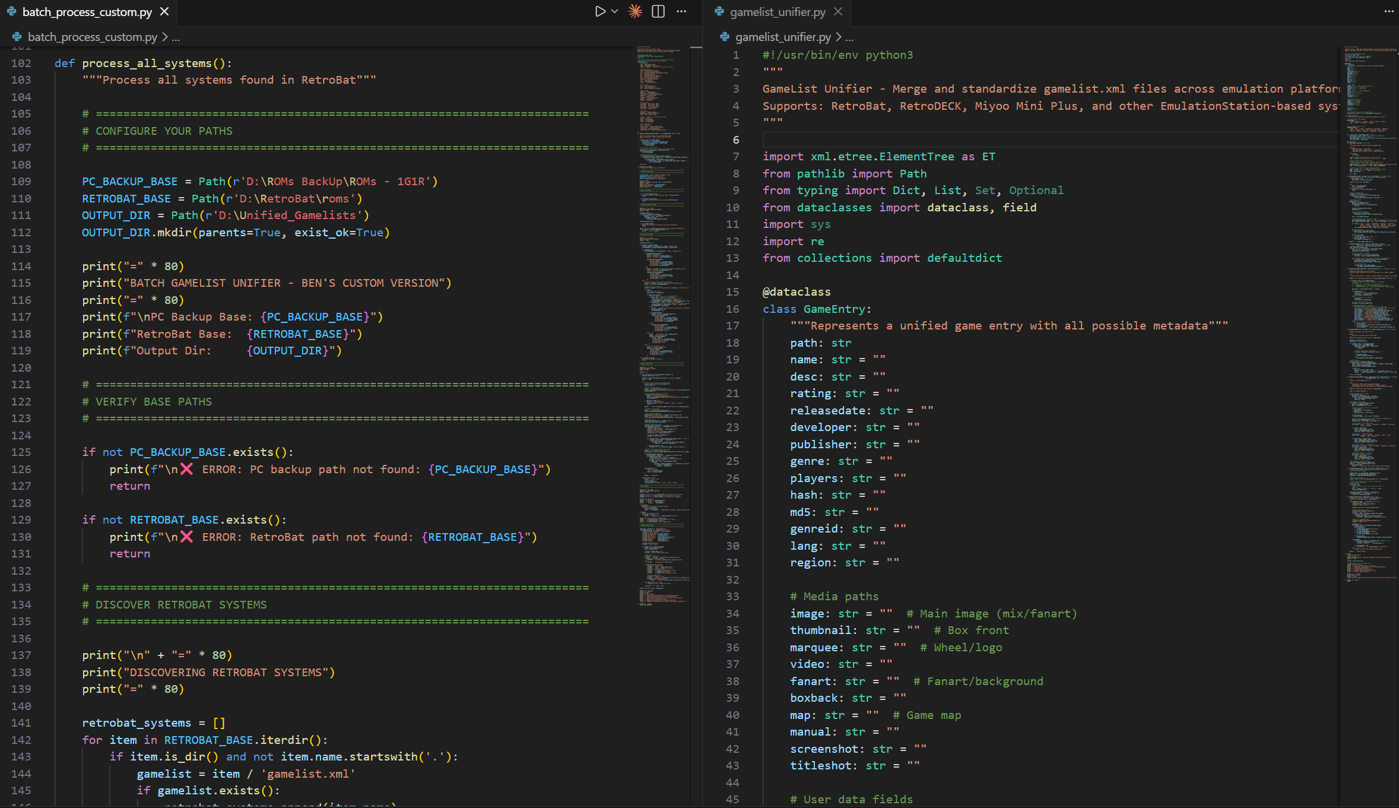The height and width of the screenshot is (808, 1399).
Task: Split the editor using the split editor icon
Action: 658,11
